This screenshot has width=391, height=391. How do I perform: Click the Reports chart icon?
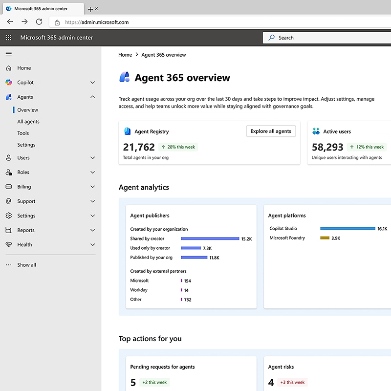[x=9, y=230]
